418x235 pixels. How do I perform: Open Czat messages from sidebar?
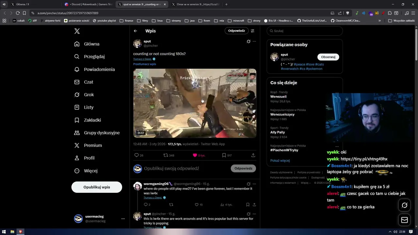[x=84, y=82]
